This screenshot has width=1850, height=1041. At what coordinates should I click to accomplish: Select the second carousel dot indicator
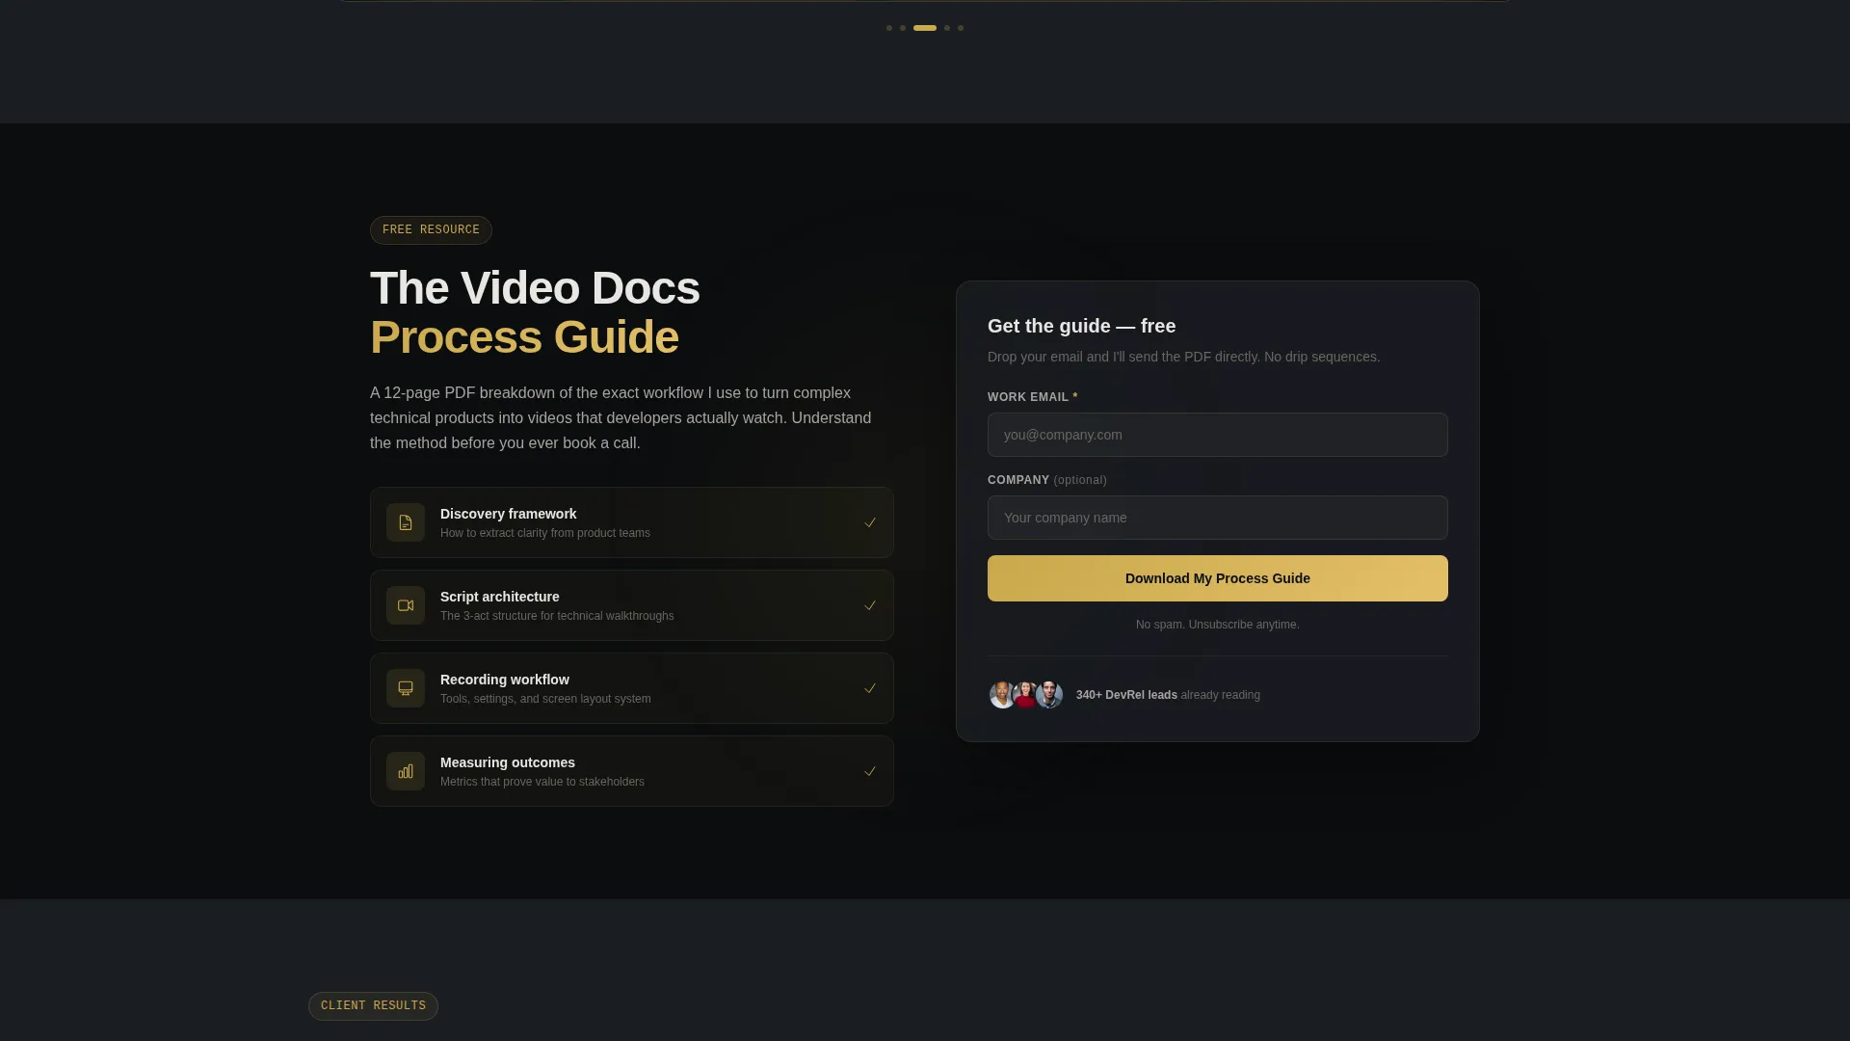pyautogui.click(x=903, y=28)
